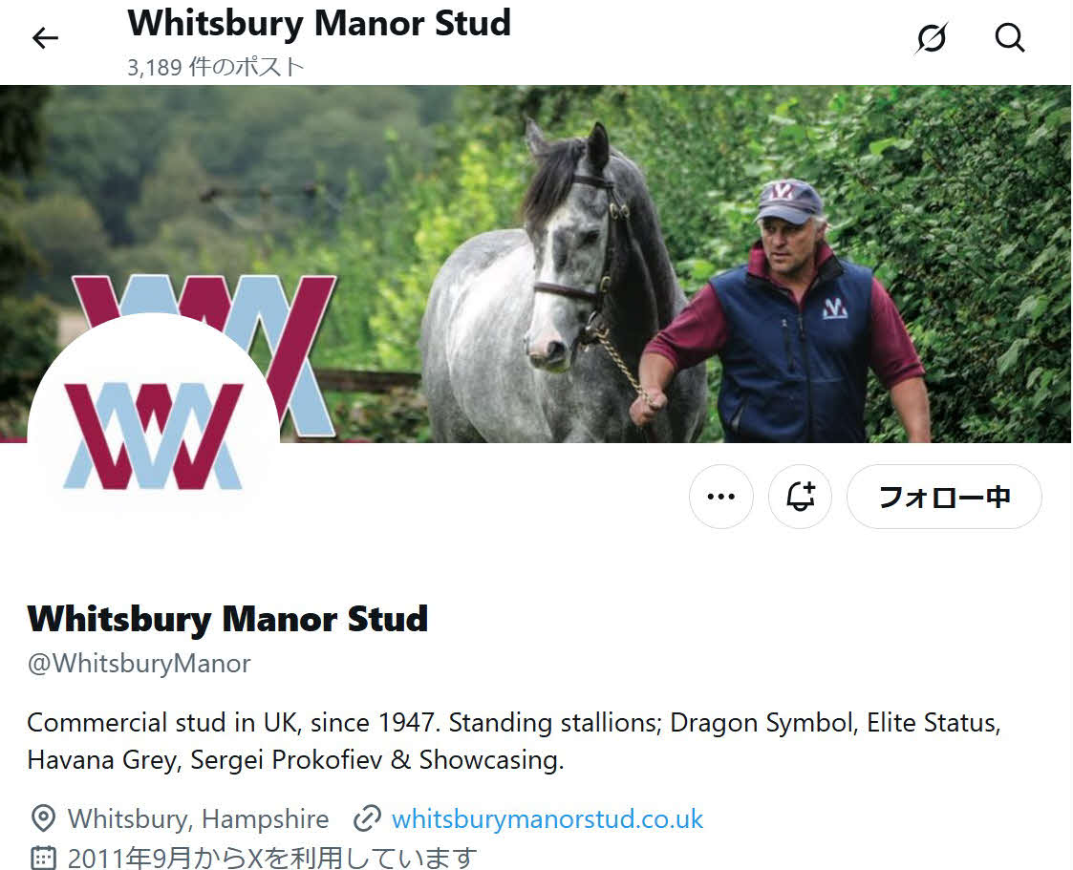The height and width of the screenshot is (870, 1073).
Task: Click the chain link icon
Action: pos(367,818)
